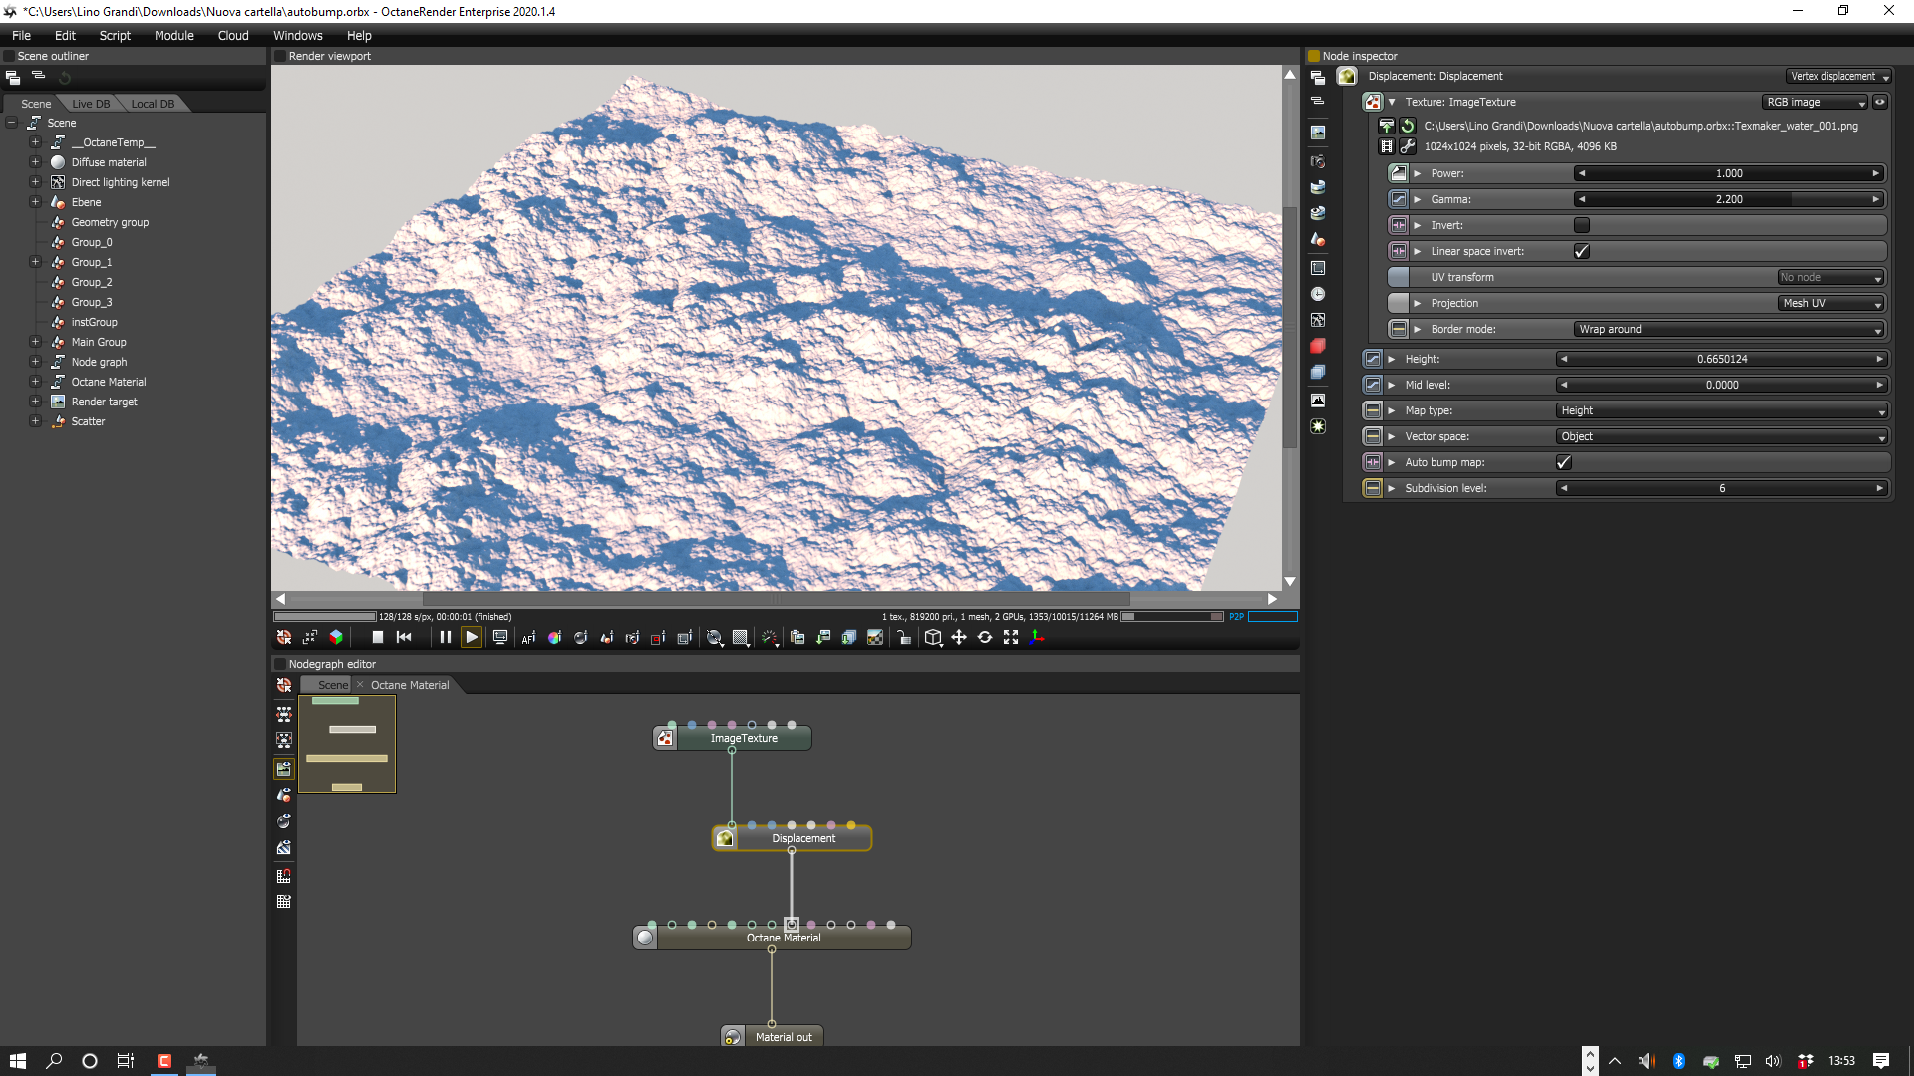Click the ImageTexture node in nodegraph
The image size is (1914, 1076).
744,739
